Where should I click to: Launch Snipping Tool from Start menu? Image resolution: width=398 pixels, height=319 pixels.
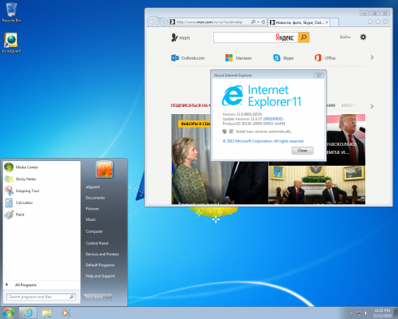point(41,191)
